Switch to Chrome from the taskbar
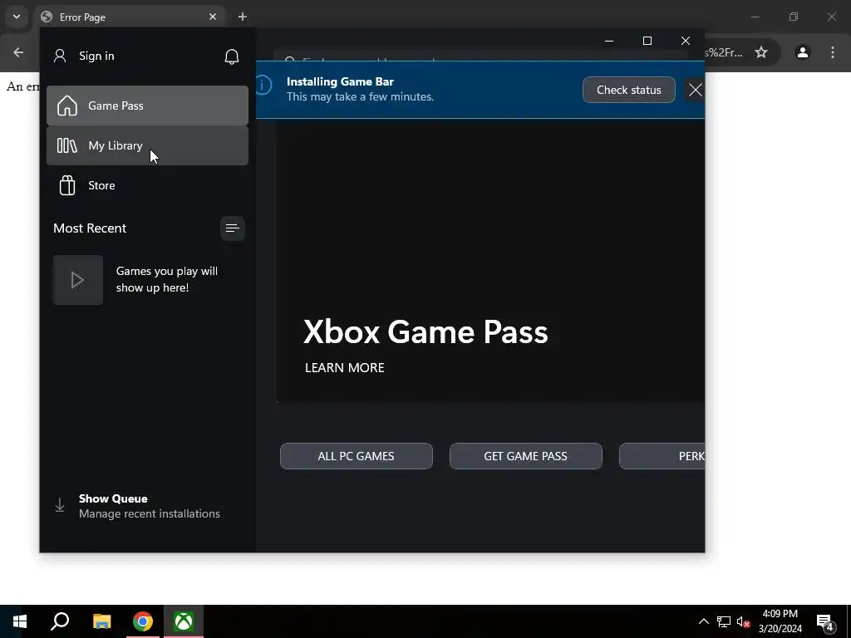851x638 pixels. click(x=143, y=621)
